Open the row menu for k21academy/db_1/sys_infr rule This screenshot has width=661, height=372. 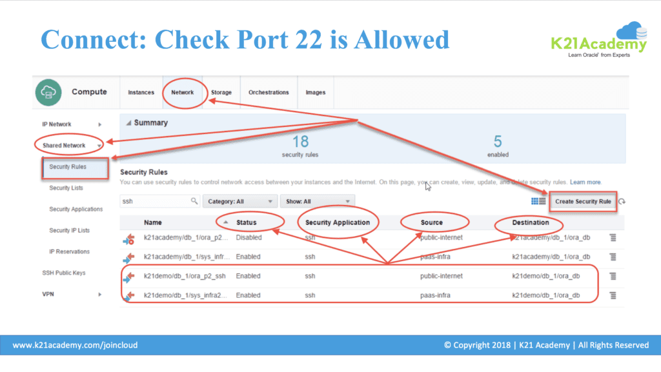613,257
